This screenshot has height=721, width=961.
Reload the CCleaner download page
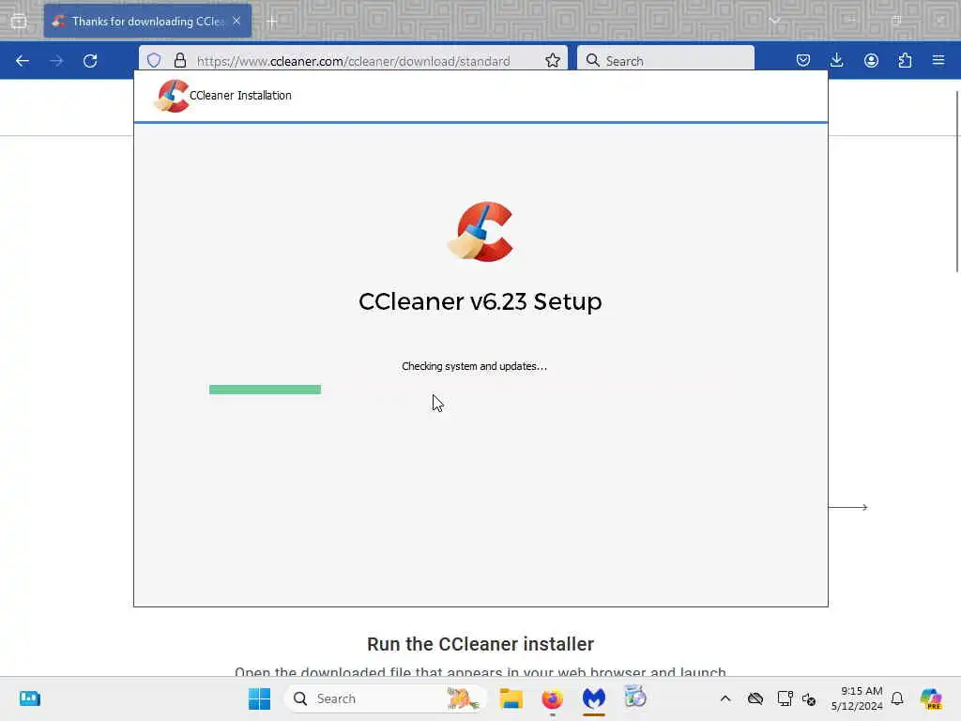(90, 61)
